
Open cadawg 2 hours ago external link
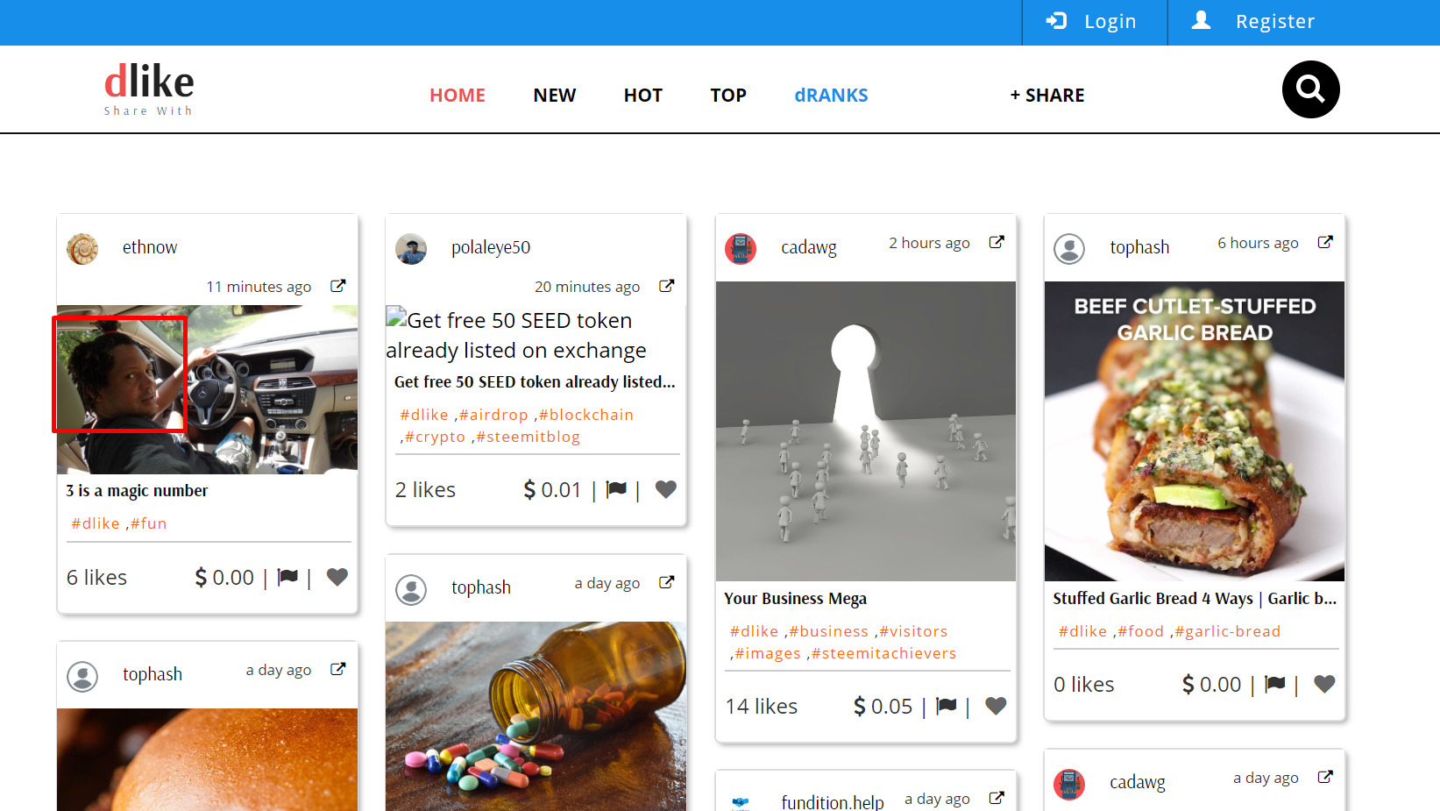(997, 242)
